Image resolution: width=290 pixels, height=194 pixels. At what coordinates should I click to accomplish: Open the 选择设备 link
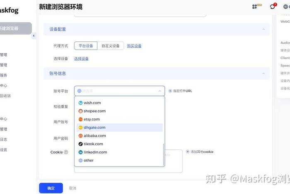(81, 59)
